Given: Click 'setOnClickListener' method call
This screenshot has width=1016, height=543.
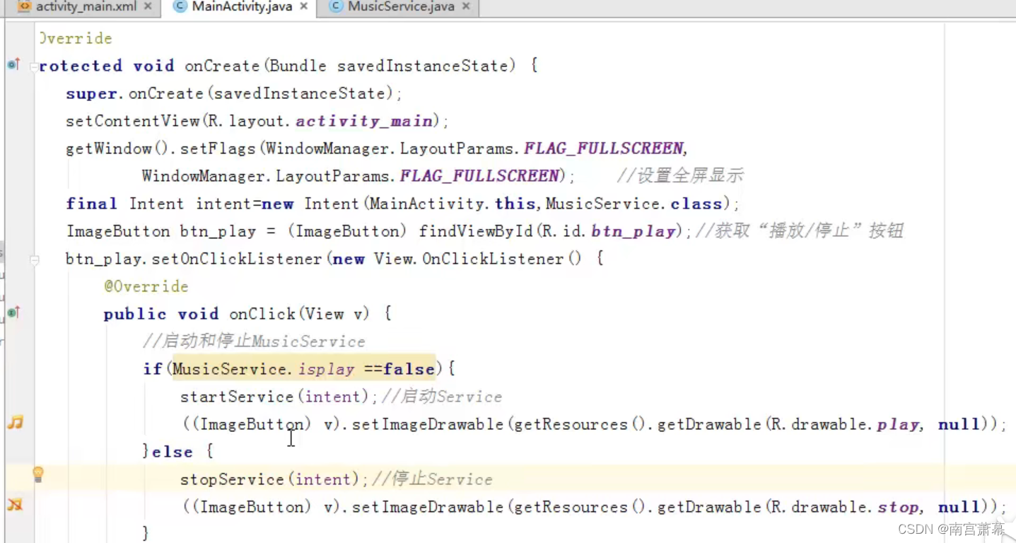Looking at the screenshot, I should (237, 259).
